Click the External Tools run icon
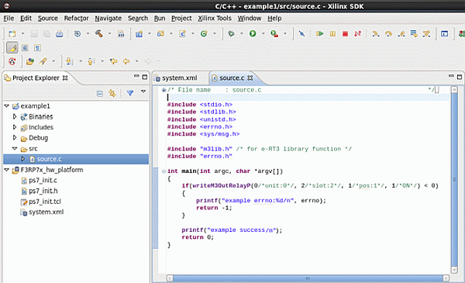Image resolution: width=465 pixels, height=283 pixels. (274, 34)
